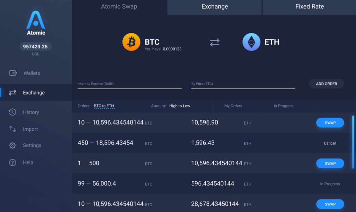The image size is (356, 212).
Task: Choose ETH as target currency
Action: 272,42
